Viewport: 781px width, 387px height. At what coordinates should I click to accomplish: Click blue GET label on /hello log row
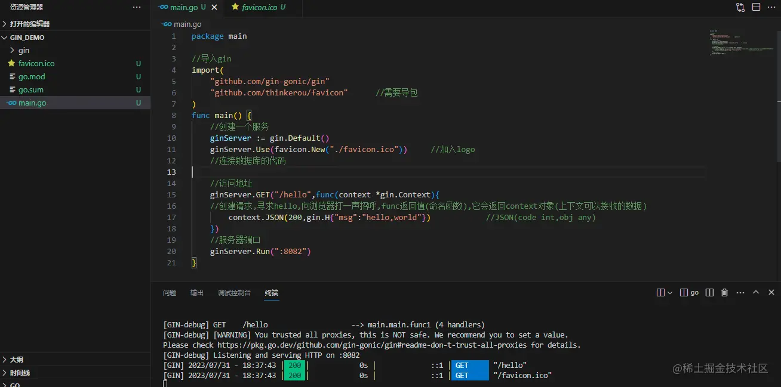pyautogui.click(x=470, y=365)
